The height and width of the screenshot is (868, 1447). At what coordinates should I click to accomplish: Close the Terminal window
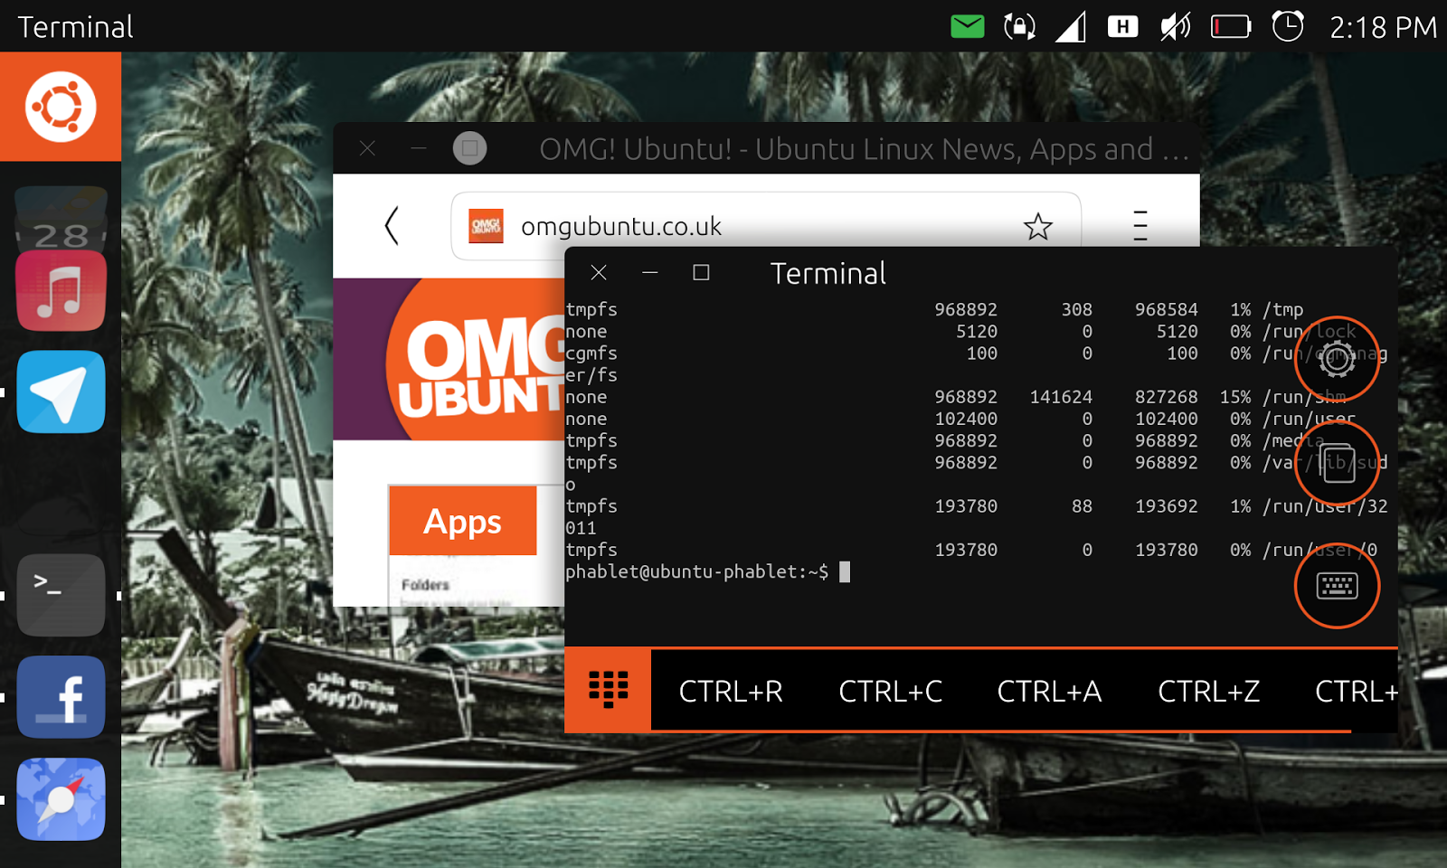click(x=599, y=272)
